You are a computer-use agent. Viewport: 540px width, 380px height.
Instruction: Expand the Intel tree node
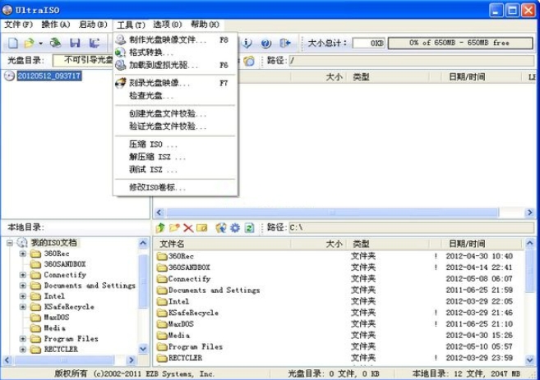pos(23,296)
